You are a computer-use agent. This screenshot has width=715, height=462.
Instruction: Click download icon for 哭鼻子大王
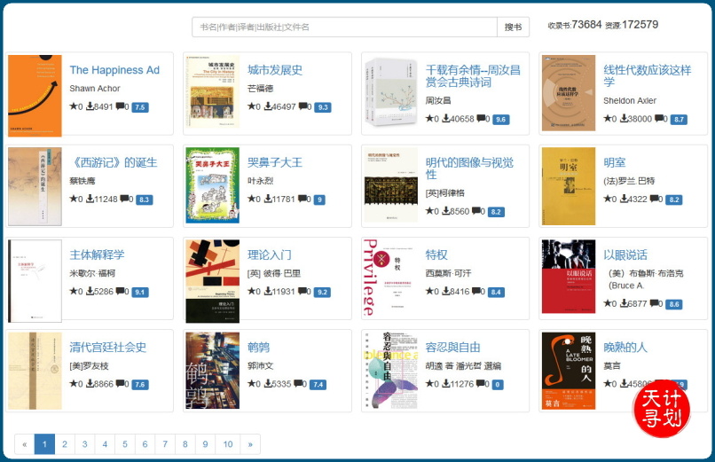pyautogui.click(x=267, y=200)
